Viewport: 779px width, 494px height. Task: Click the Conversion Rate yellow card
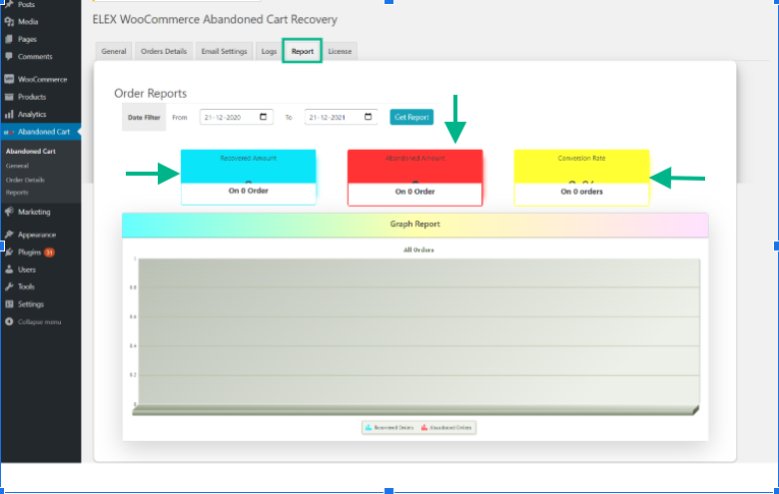[x=582, y=178]
